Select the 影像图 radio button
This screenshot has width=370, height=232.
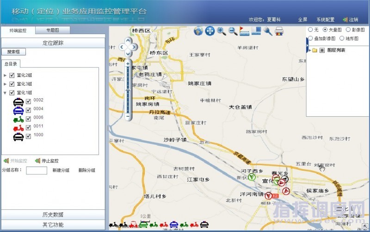click(348, 30)
